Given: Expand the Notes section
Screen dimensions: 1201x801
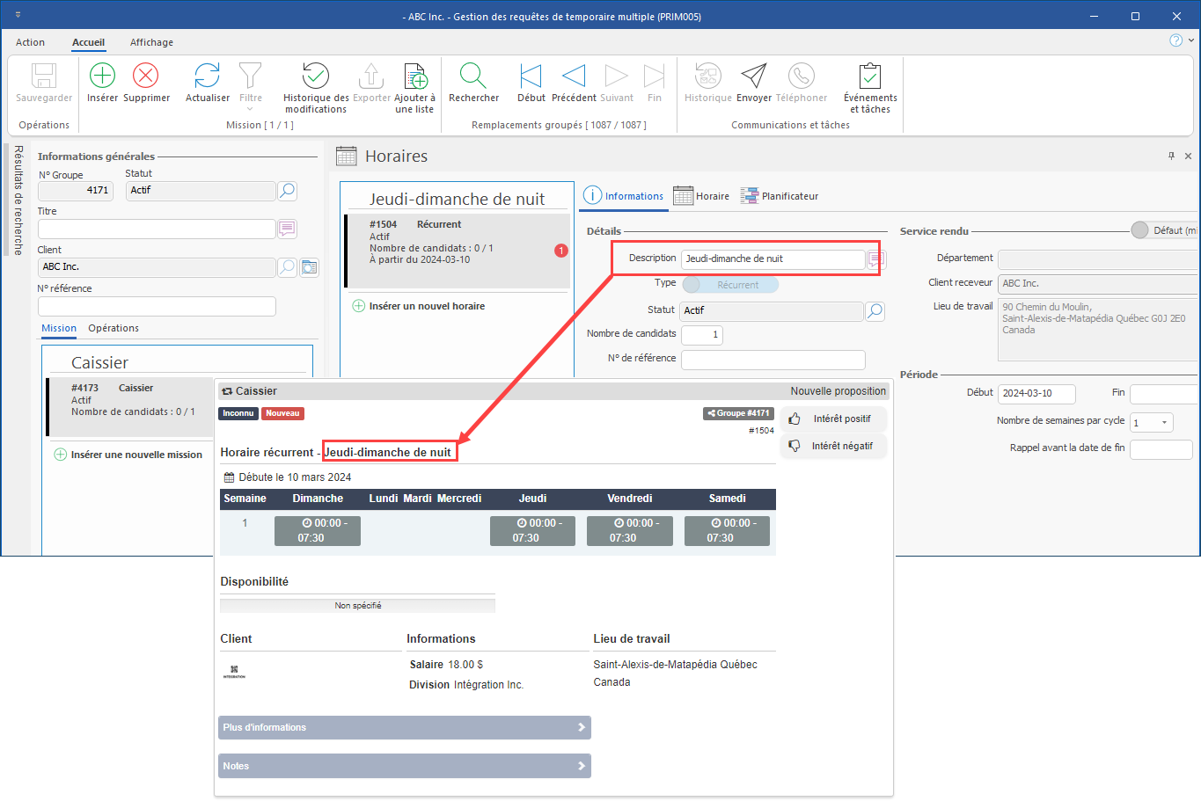Looking at the screenshot, I should click(x=404, y=766).
